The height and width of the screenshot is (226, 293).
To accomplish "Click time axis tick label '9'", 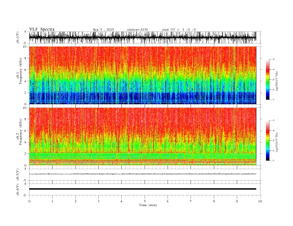I will [237, 201].
